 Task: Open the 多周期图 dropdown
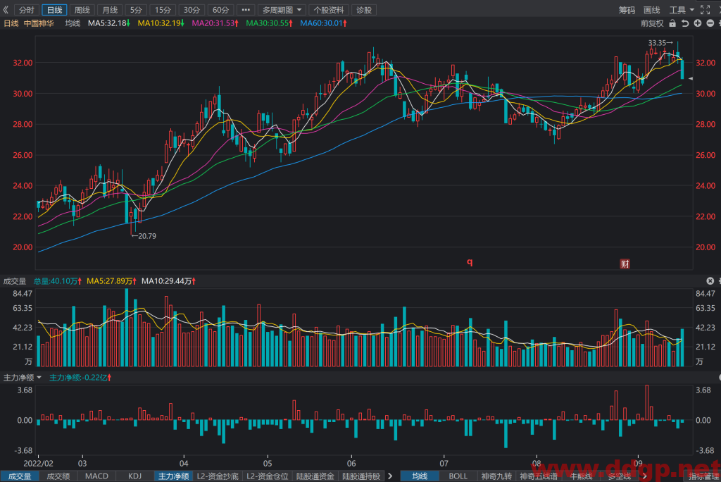pos(282,10)
